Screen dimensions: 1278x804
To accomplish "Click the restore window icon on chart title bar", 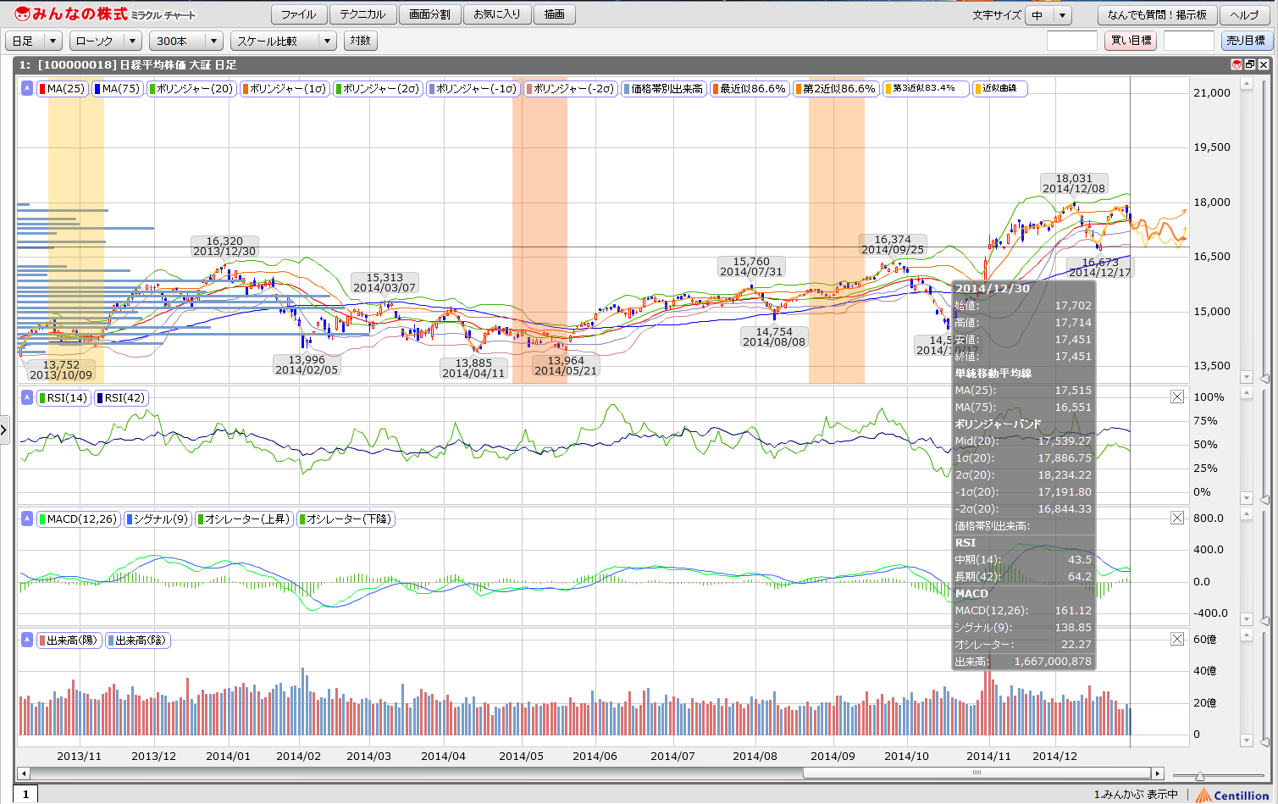I will (x=1250, y=64).
